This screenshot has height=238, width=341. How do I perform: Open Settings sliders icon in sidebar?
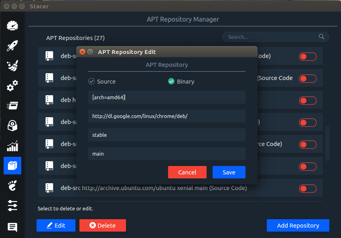tap(12, 206)
